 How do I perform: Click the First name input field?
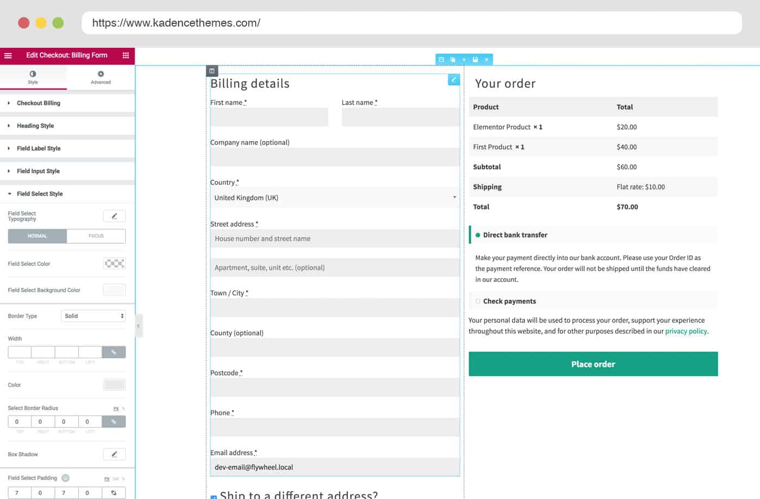pos(269,117)
